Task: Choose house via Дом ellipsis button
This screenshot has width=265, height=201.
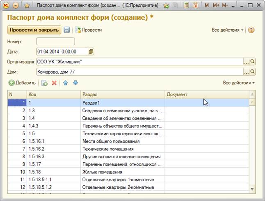Action: [246, 72]
